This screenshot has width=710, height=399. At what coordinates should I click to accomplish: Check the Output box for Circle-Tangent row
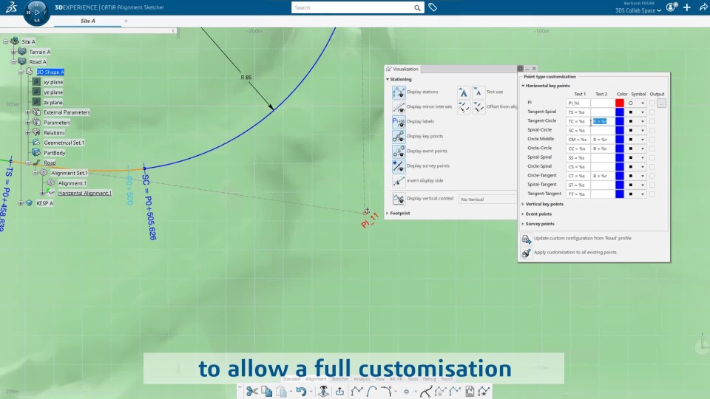[652, 176]
